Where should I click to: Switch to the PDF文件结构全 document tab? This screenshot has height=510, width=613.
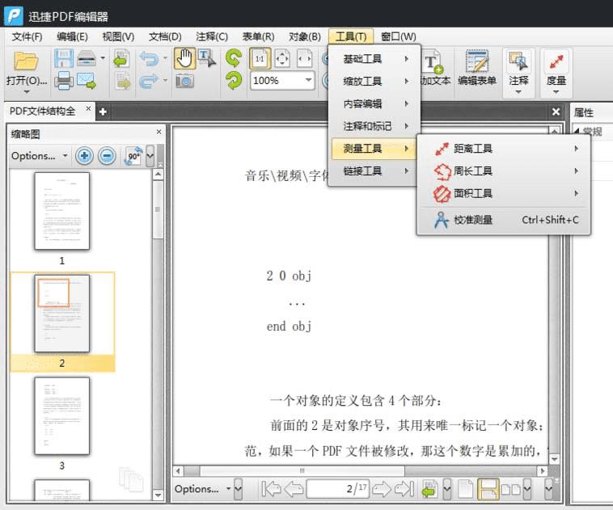point(42,112)
